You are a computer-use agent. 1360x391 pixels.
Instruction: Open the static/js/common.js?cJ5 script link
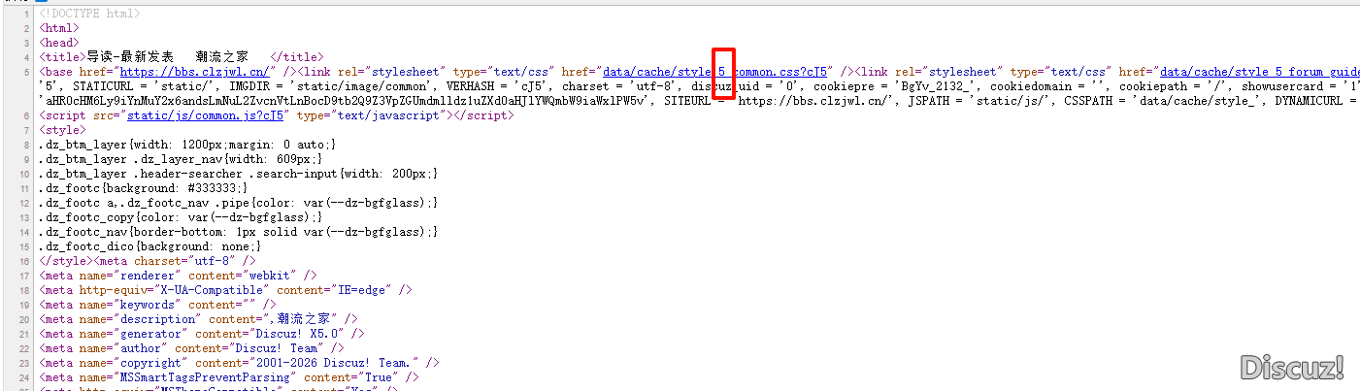[206, 115]
